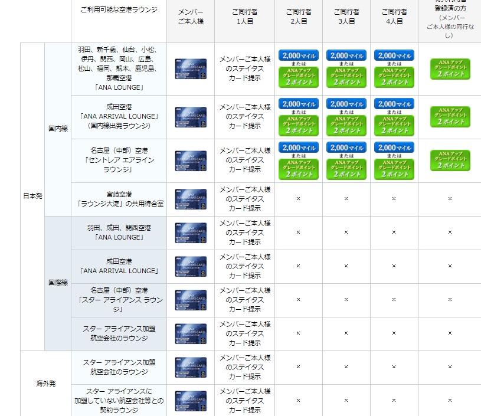Click the 宮崎空港 ラウンジ大淀 cell text
481x416 pixels.
119,199
